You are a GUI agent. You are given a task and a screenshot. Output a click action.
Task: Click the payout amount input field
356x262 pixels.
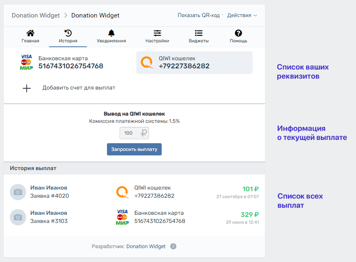pos(130,133)
